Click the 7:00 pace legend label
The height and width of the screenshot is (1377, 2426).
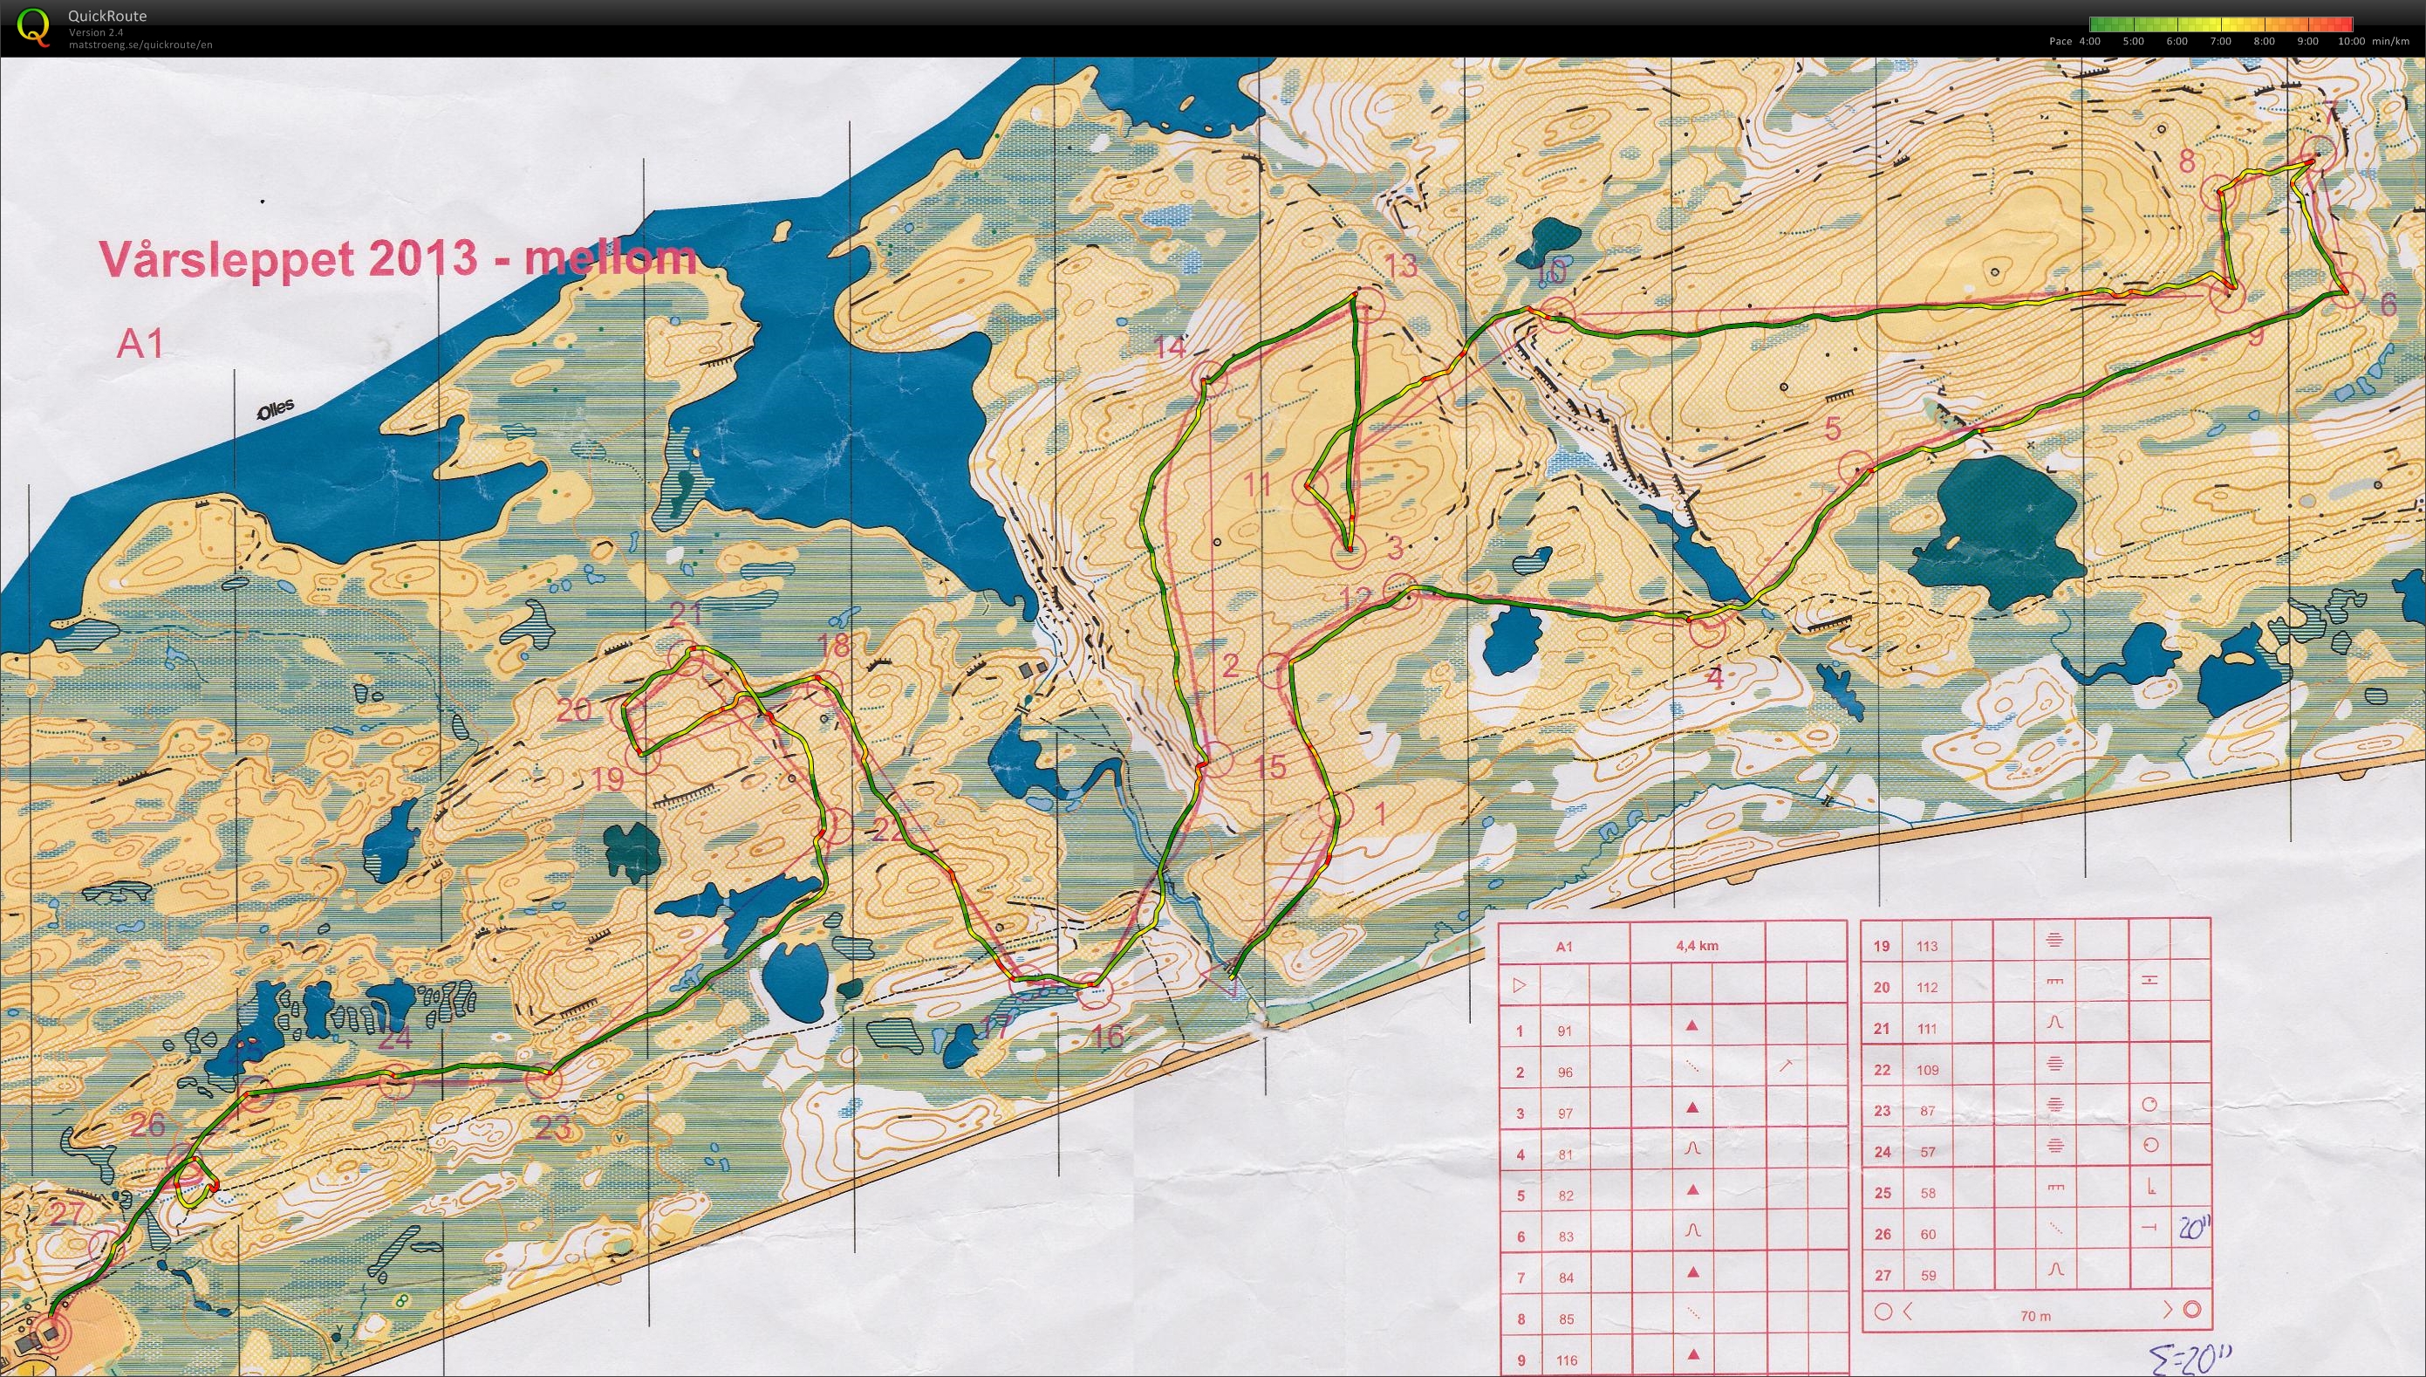click(x=2221, y=42)
